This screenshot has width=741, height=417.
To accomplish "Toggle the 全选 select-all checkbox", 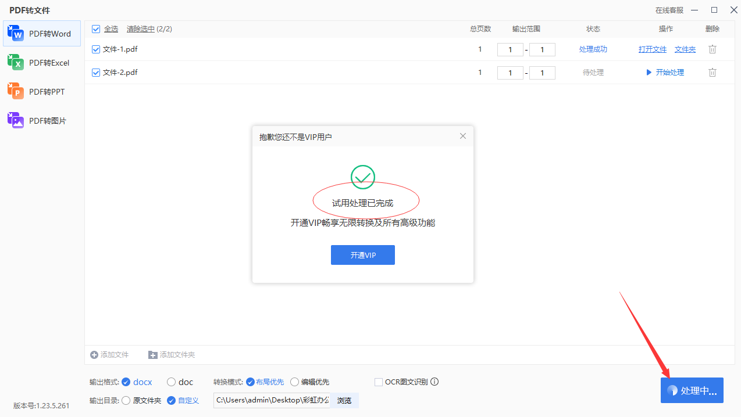I will (96, 29).
